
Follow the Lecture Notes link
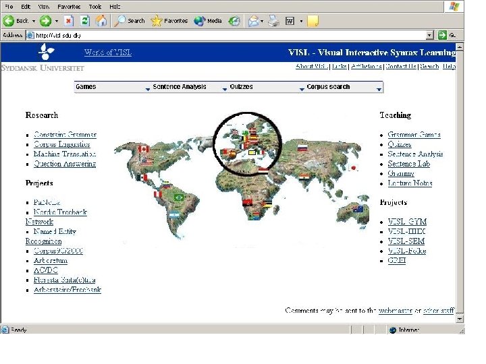point(410,183)
